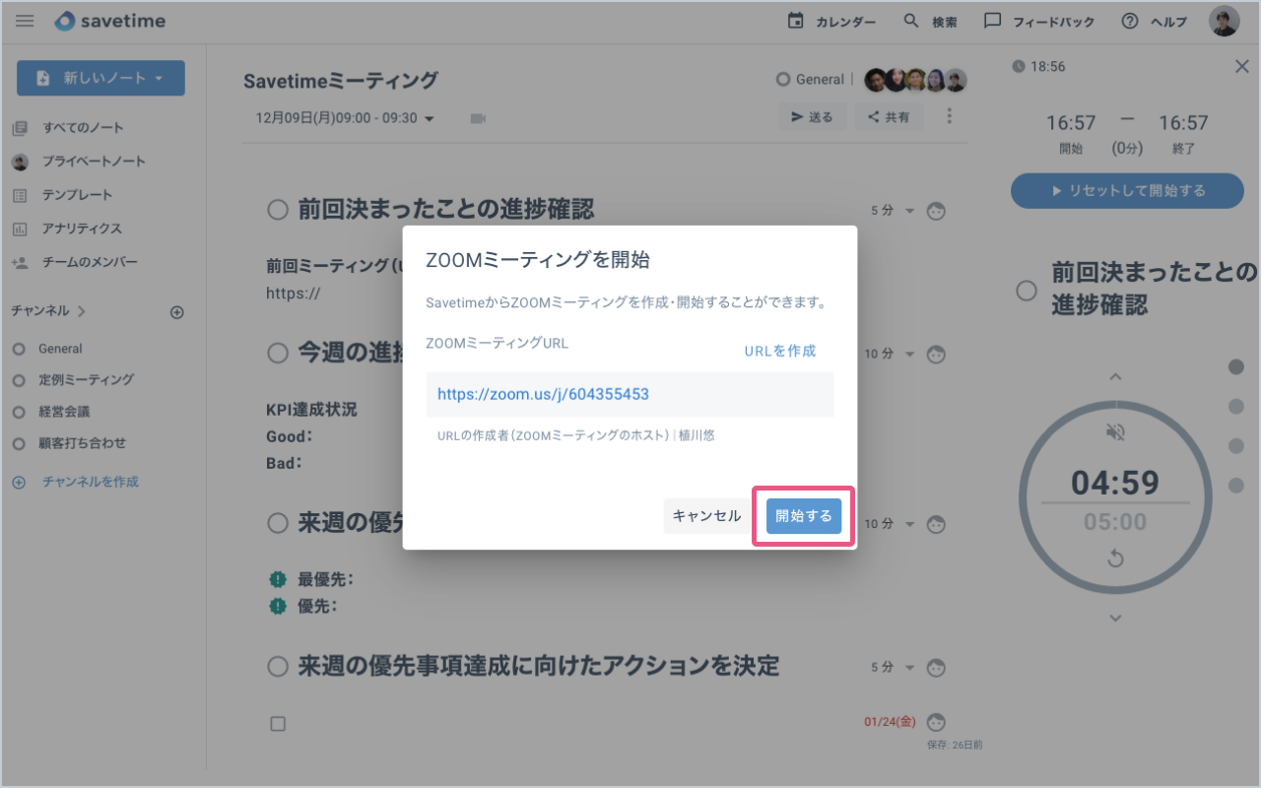Click the 共有 button

click(x=889, y=117)
